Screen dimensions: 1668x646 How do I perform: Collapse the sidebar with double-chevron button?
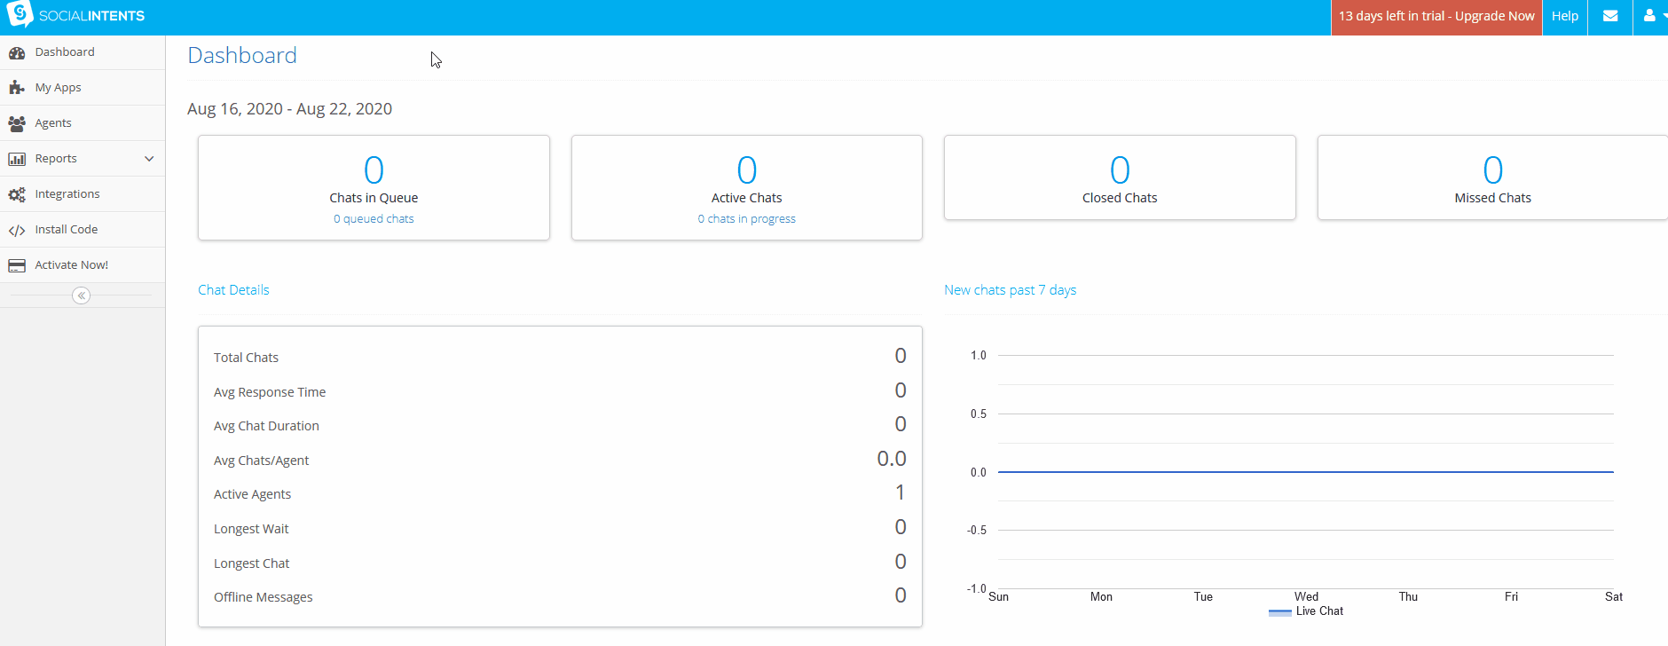point(81,295)
